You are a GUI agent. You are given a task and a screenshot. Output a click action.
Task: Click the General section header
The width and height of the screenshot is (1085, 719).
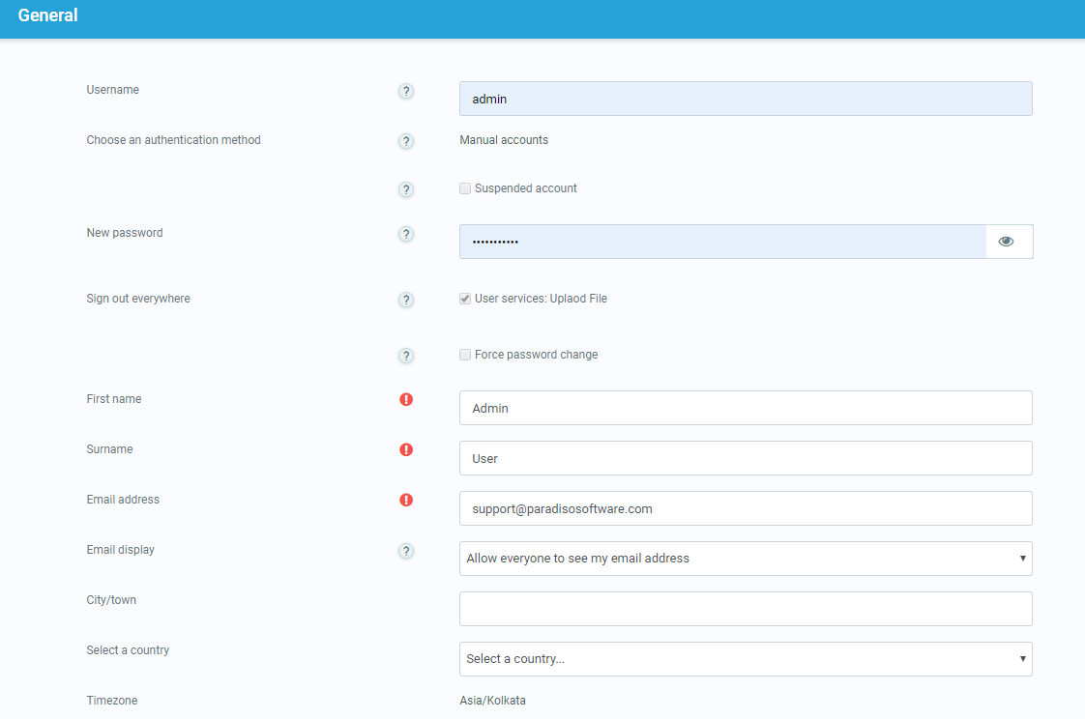pyautogui.click(x=48, y=15)
